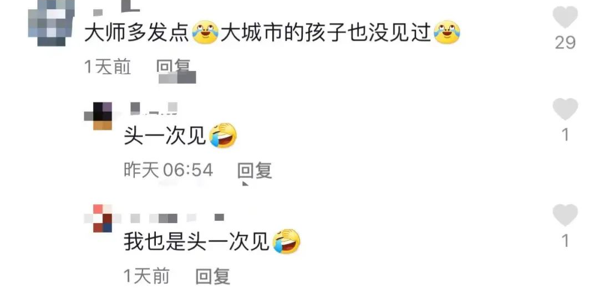The height and width of the screenshot is (289, 599).
Task: Click 1天前 under the top comment
Action: (x=108, y=68)
